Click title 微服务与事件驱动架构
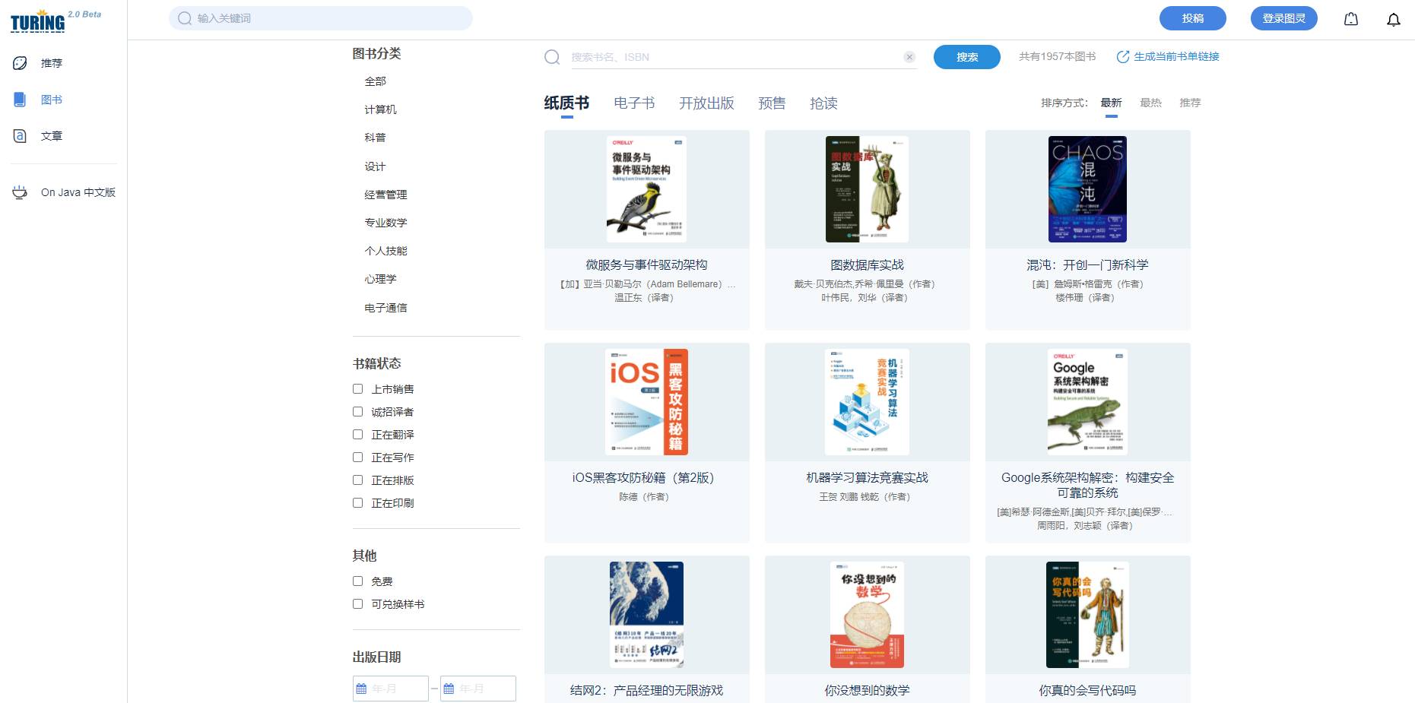Screen dimensions: 1415x703 [646, 265]
